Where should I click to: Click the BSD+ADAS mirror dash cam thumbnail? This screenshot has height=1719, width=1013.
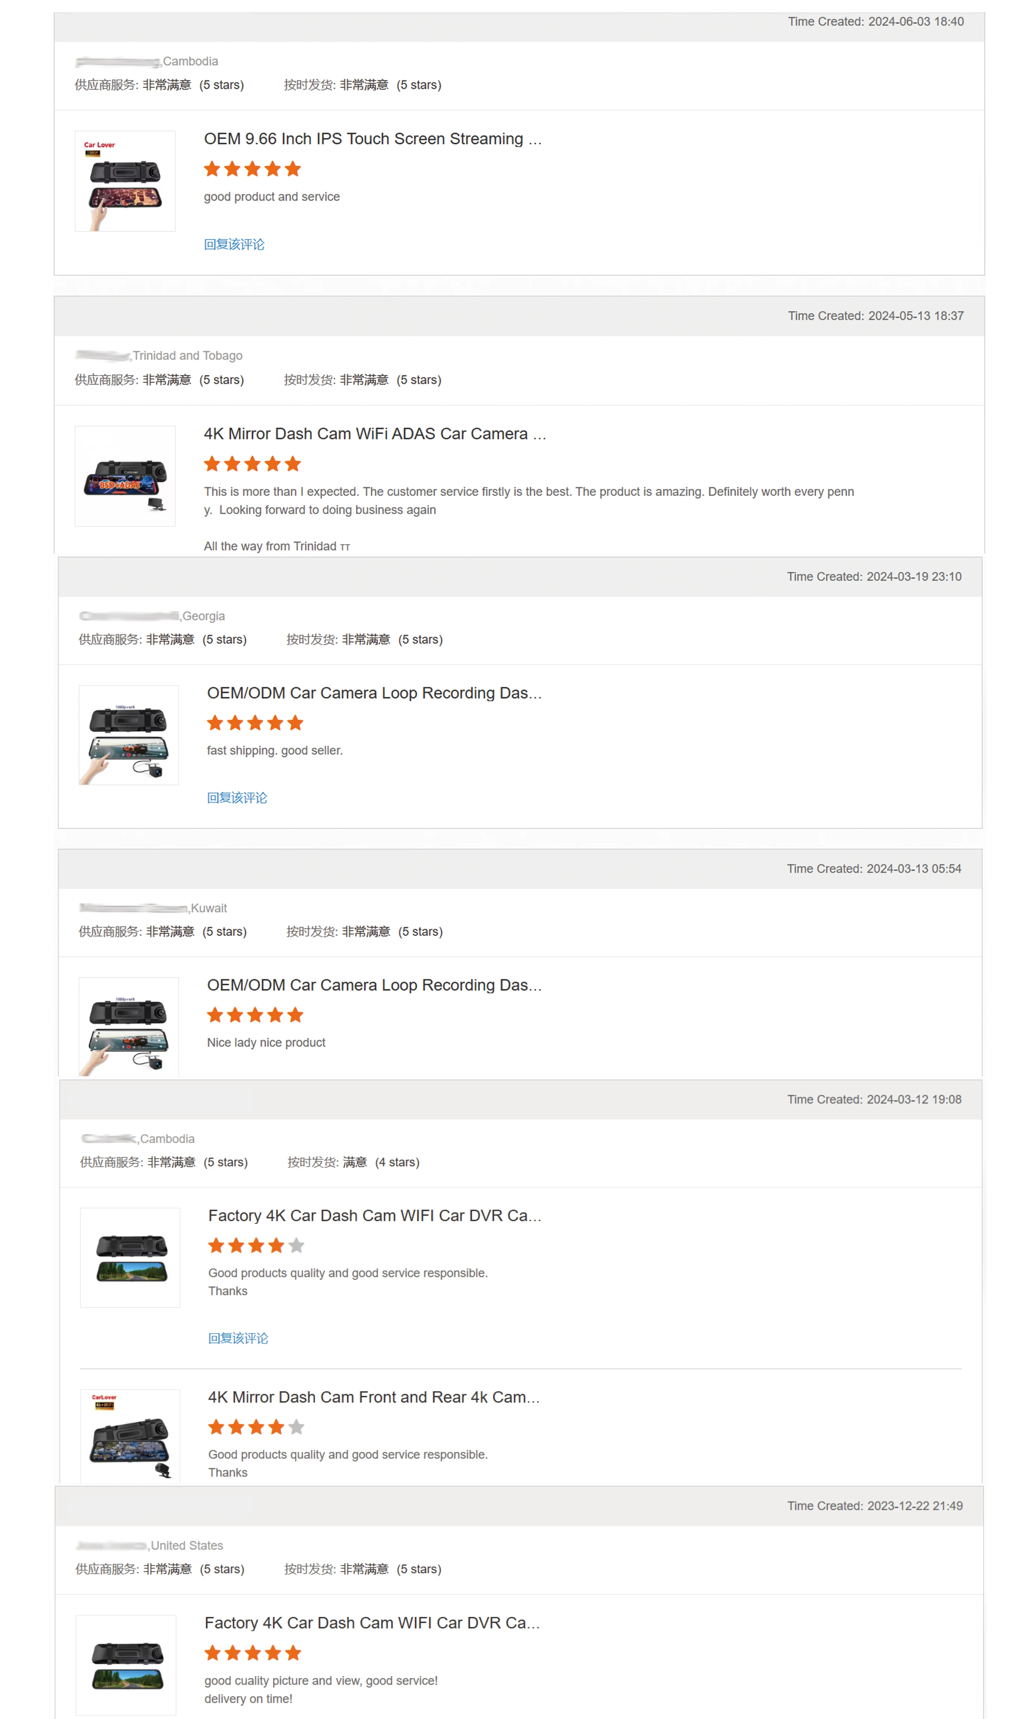[125, 476]
